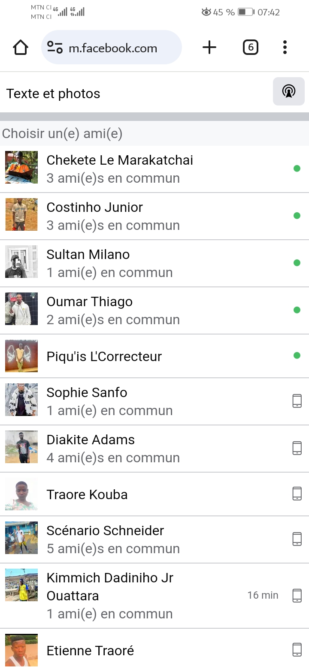Viewport: 309px width, 669px height.
Task: Tap Piqu'is L'Correcteur's profile picture
Action: tap(21, 356)
